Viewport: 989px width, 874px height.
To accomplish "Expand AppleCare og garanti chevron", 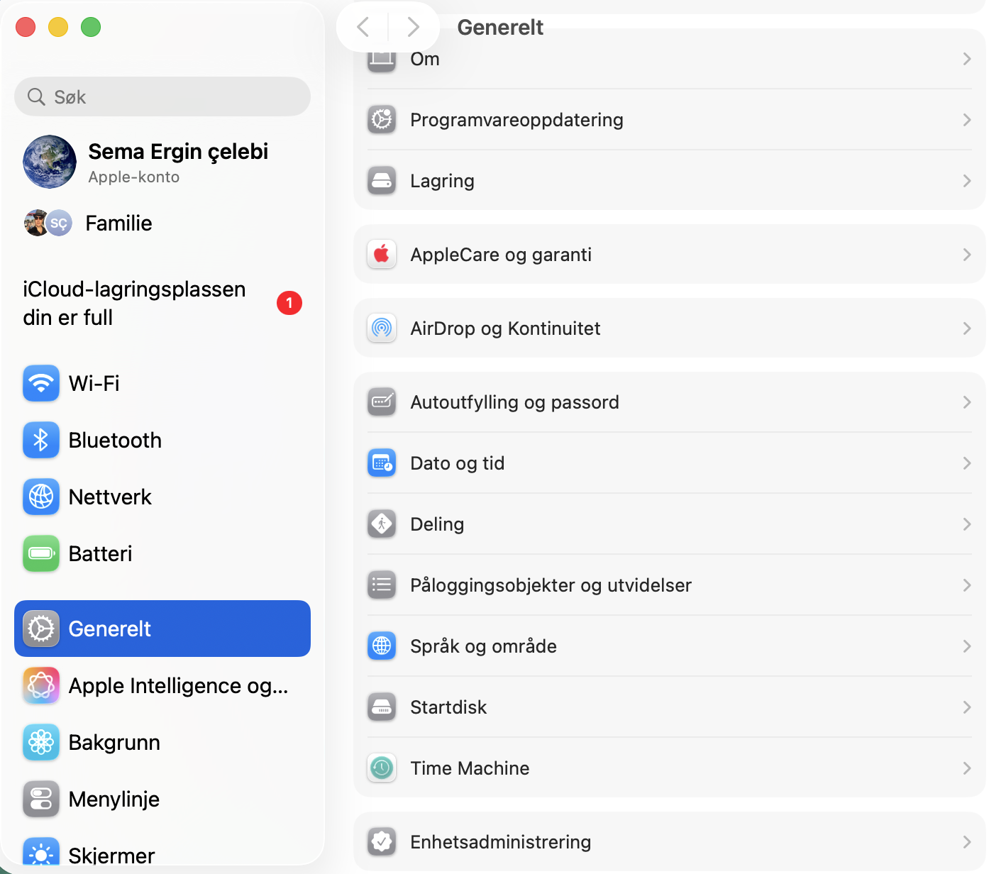I will (x=966, y=255).
